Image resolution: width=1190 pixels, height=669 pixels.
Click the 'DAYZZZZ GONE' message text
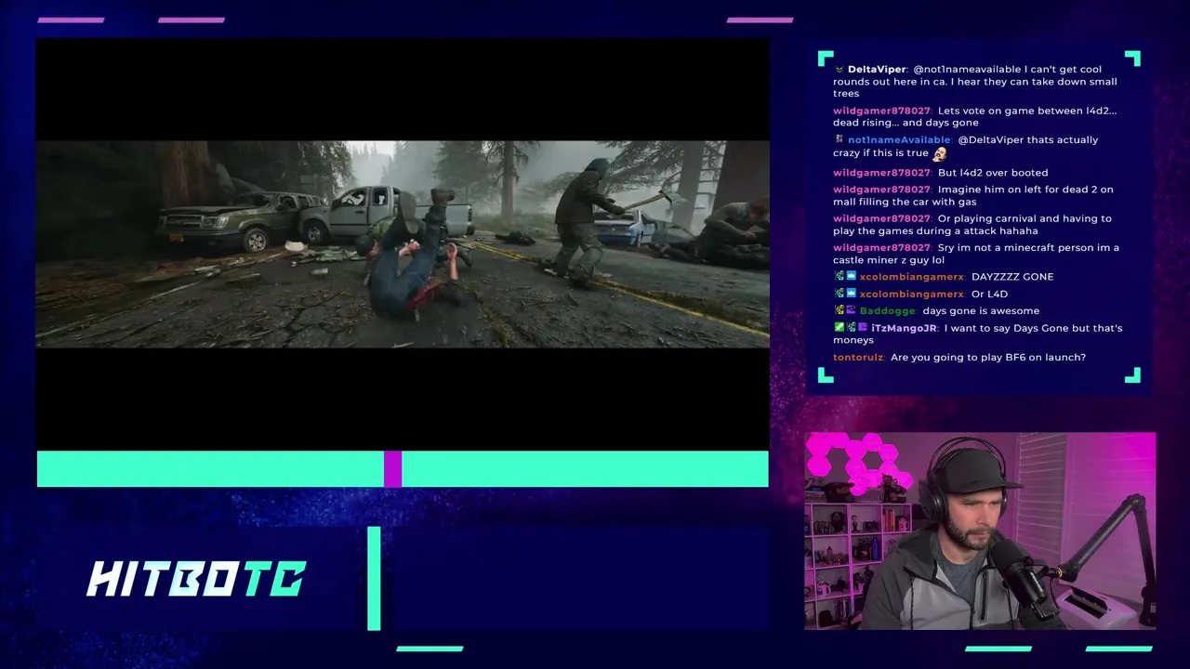(x=1012, y=277)
